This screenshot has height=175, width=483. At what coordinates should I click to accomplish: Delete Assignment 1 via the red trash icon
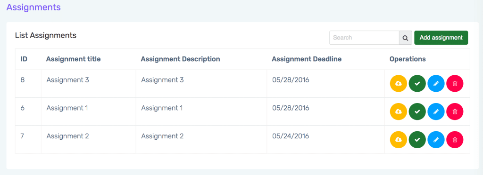coord(455,112)
